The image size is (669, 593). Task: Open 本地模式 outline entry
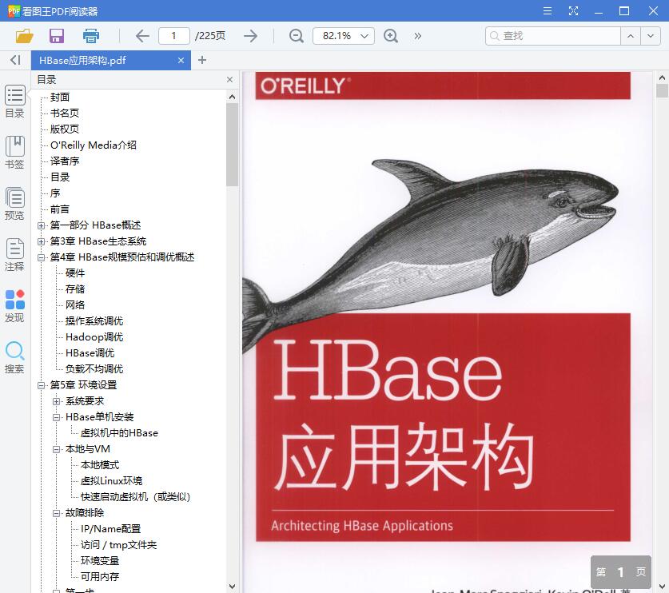click(100, 465)
